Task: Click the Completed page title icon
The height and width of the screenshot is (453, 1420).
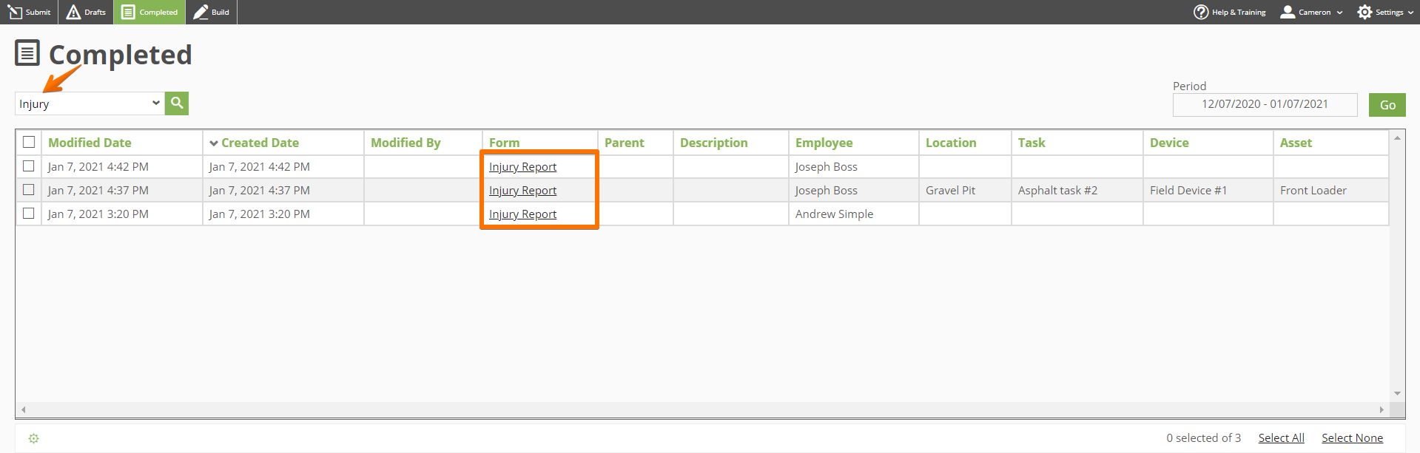Action: tap(27, 54)
